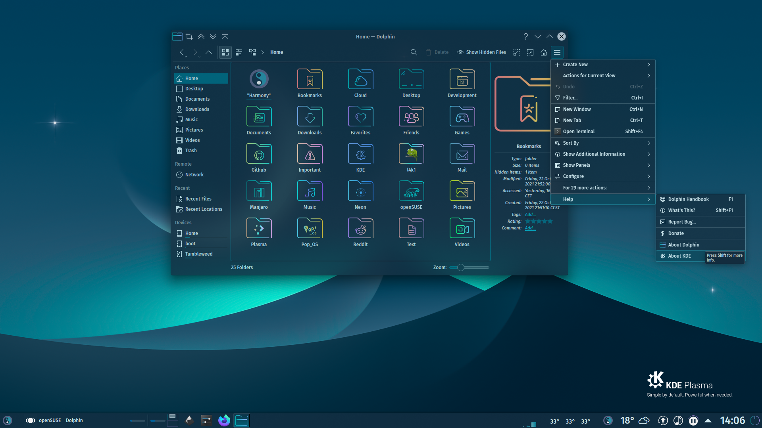
Task: Select Report Bug menu item
Action: point(700,222)
